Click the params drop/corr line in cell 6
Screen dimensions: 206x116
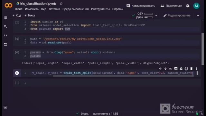click(73, 52)
